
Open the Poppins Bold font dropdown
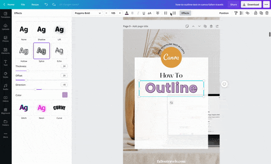point(88,13)
